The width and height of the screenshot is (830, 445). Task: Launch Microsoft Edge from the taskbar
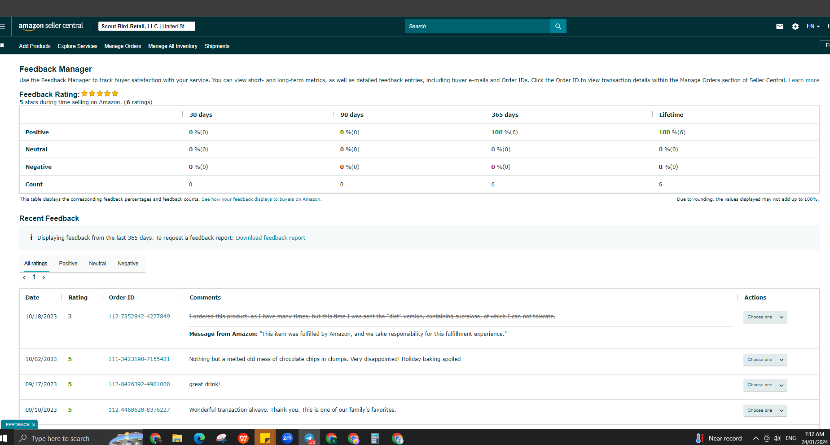point(199,438)
